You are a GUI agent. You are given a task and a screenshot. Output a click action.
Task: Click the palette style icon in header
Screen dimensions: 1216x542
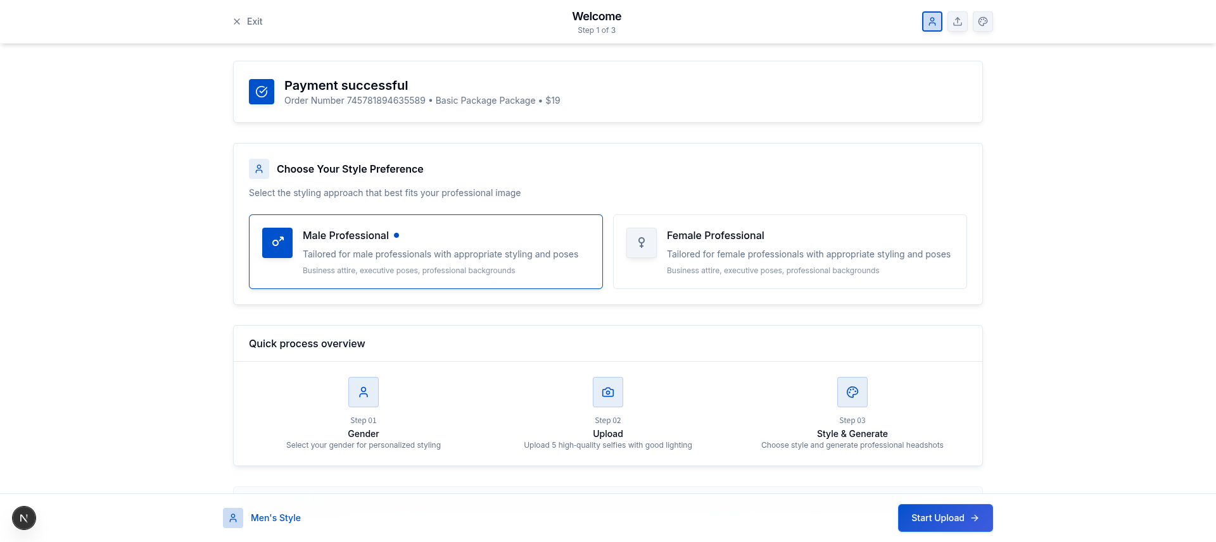point(982,22)
